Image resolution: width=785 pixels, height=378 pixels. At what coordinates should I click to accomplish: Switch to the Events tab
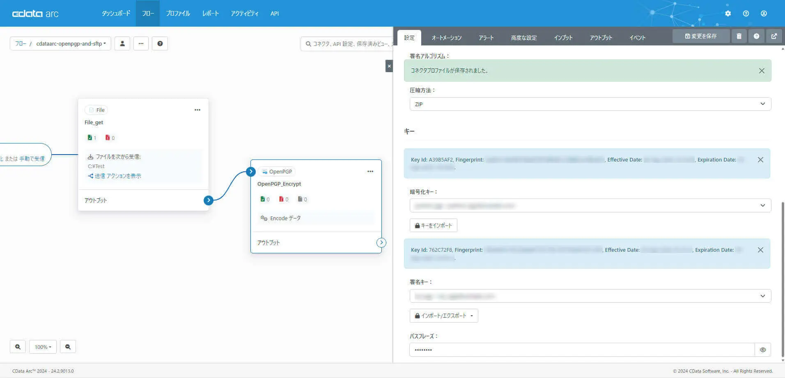[638, 38]
